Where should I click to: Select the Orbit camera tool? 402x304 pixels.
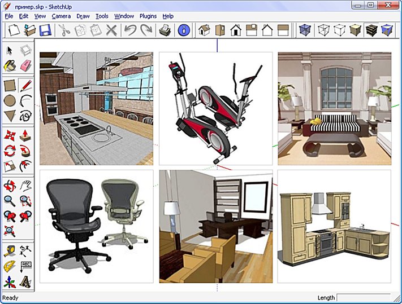[10, 186]
